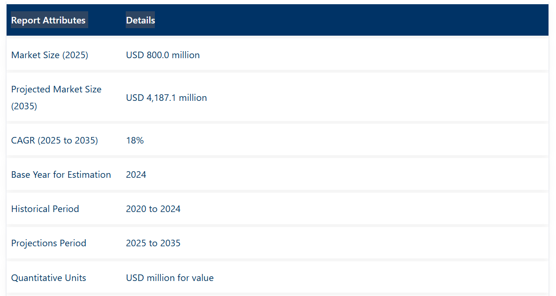556x296 pixels.
Task: Select the Base Year for Estimation label
Action: pyautogui.click(x=61, y=175)
